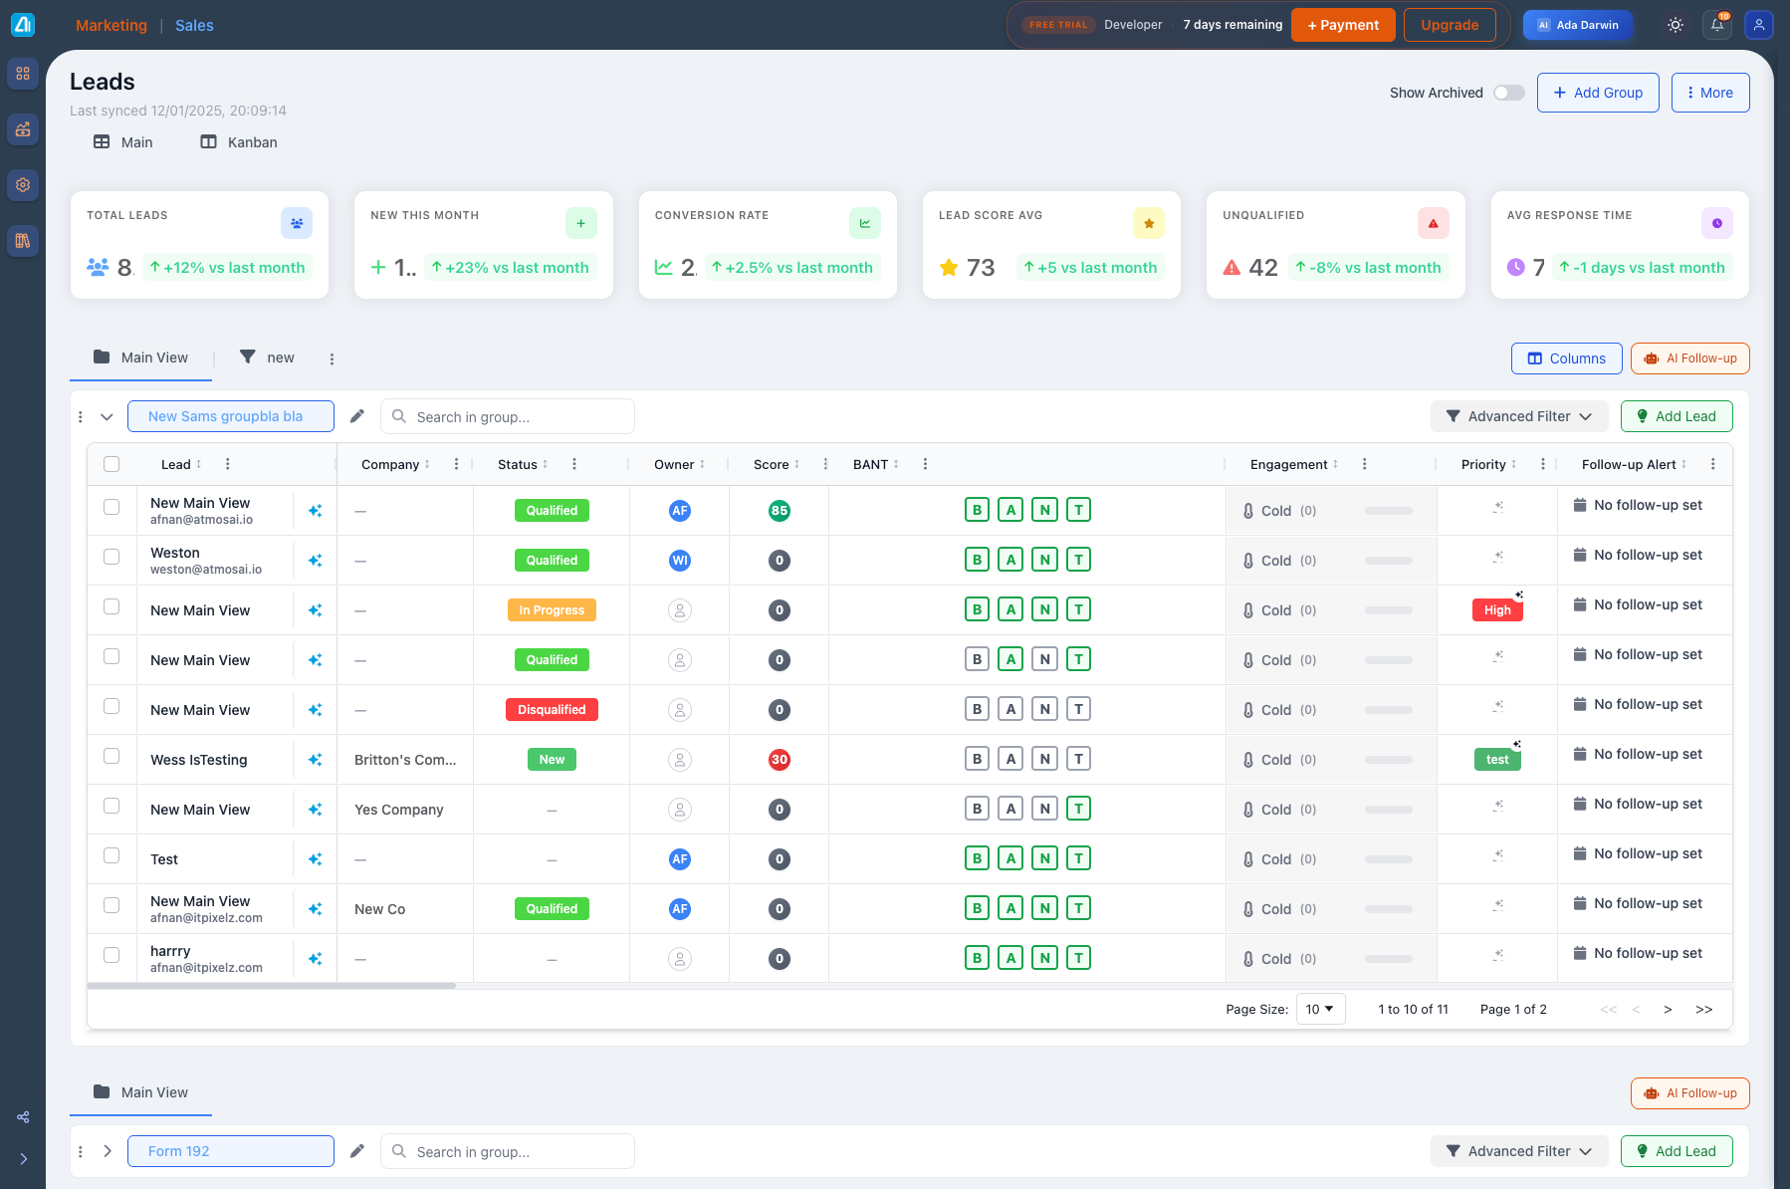Expand the Form 192 group

(108, 1151)
